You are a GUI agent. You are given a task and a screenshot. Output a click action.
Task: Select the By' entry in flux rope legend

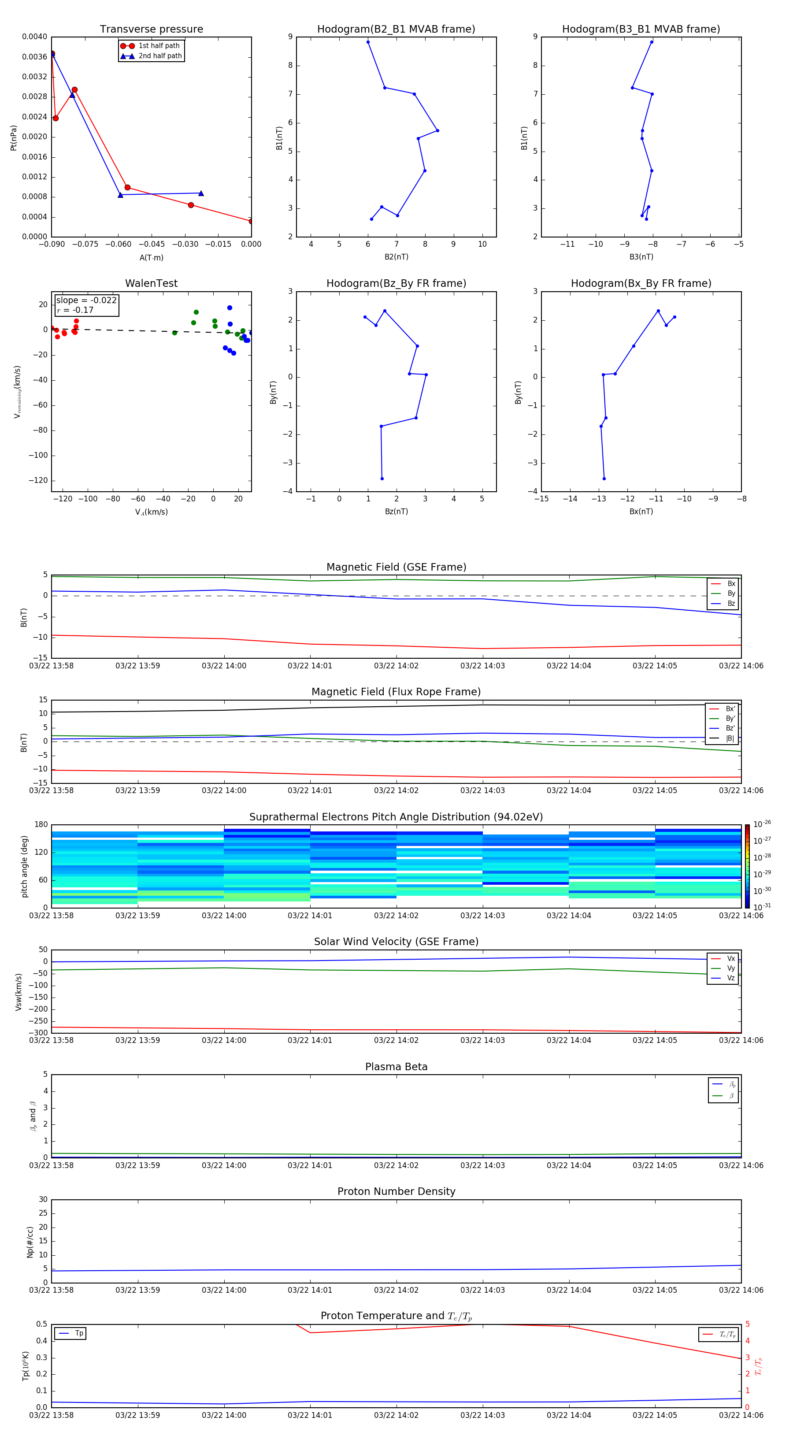pos(723,719)
